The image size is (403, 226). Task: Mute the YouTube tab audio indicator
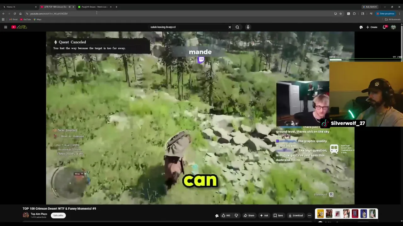click(x=69, y=7)
